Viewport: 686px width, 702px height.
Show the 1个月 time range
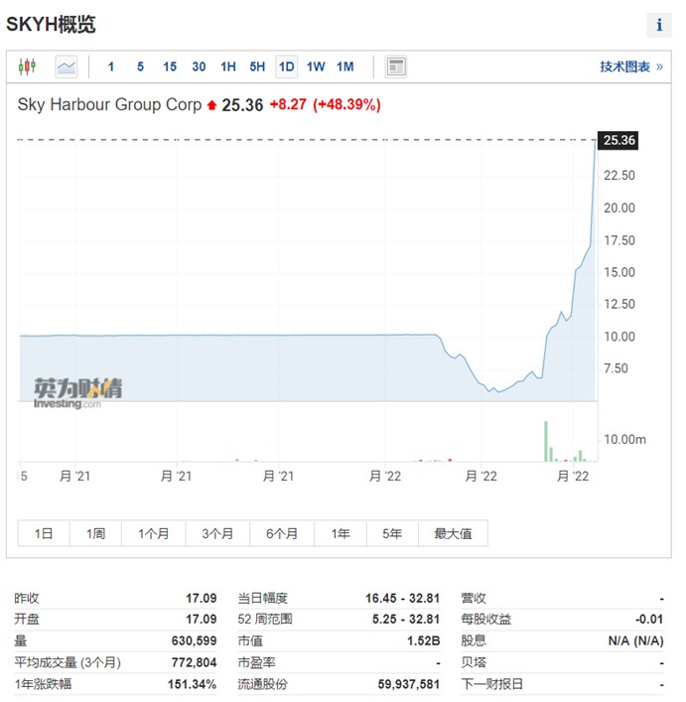[x=154, y=533]
